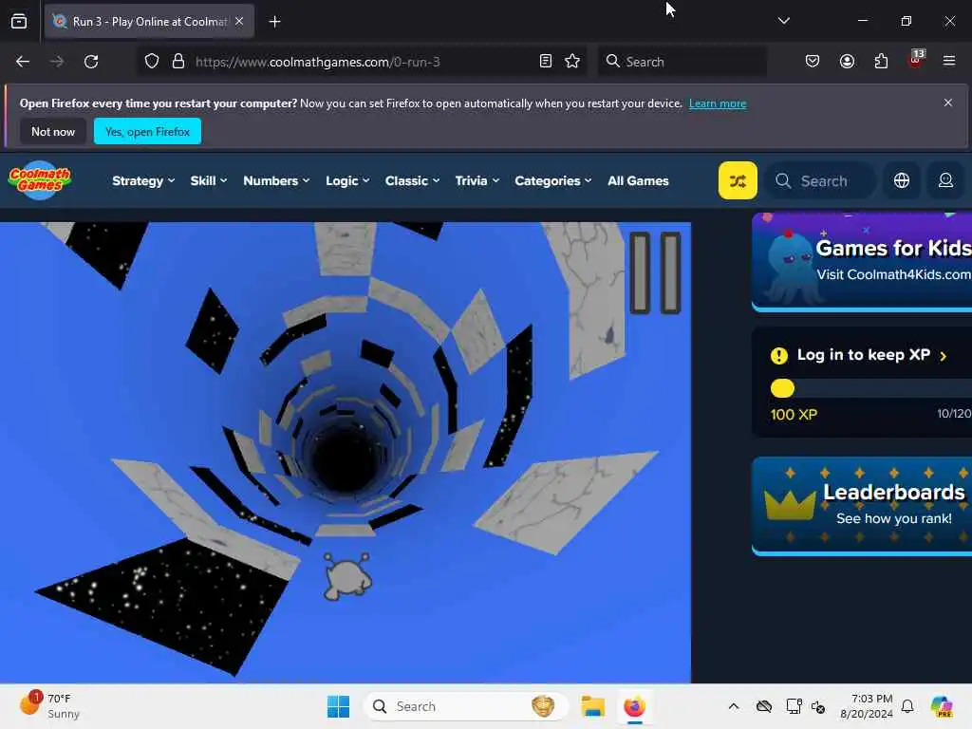Viewport: 972px width, 729px height.
Task: Click the Coolmath site search field
Action: 821,181
